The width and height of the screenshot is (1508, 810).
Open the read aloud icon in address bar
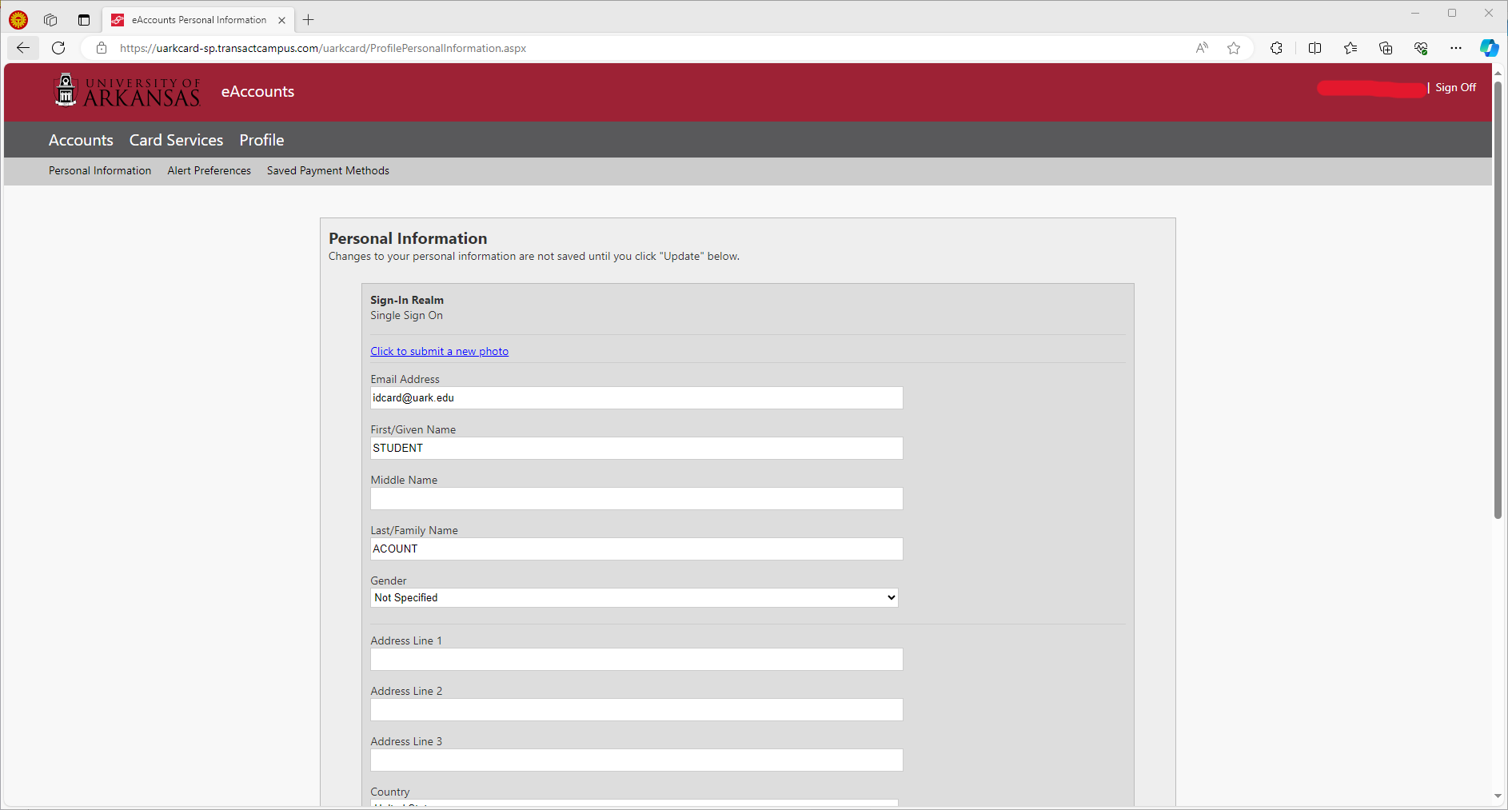1202,48
